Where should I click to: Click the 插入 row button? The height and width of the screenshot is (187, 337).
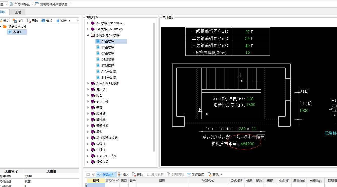[x=123, y=174]
